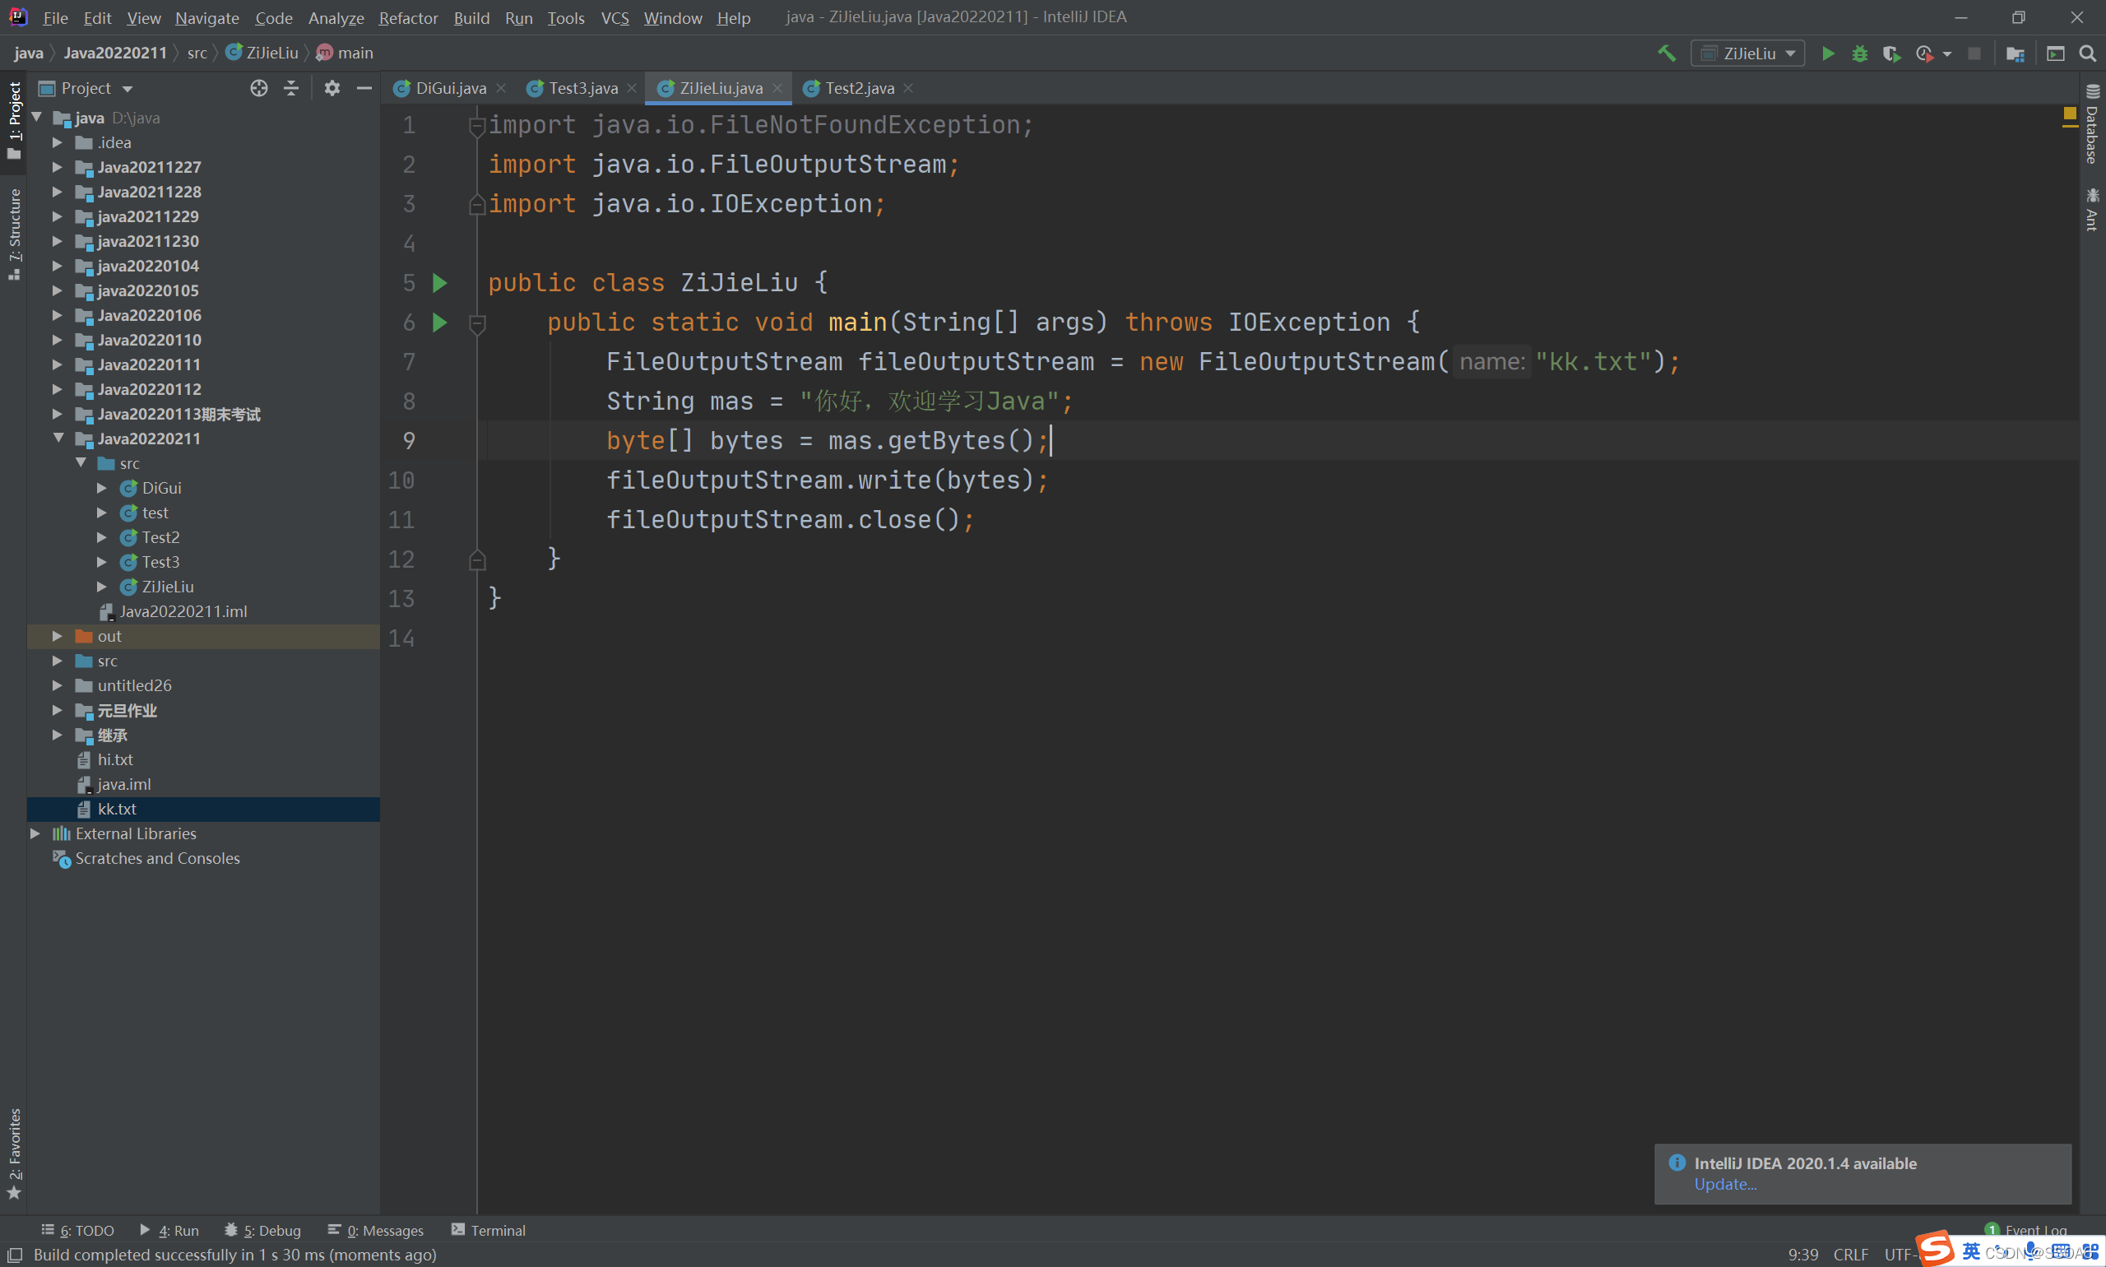Open the Ant side tool window

[x=2092, y=209]
